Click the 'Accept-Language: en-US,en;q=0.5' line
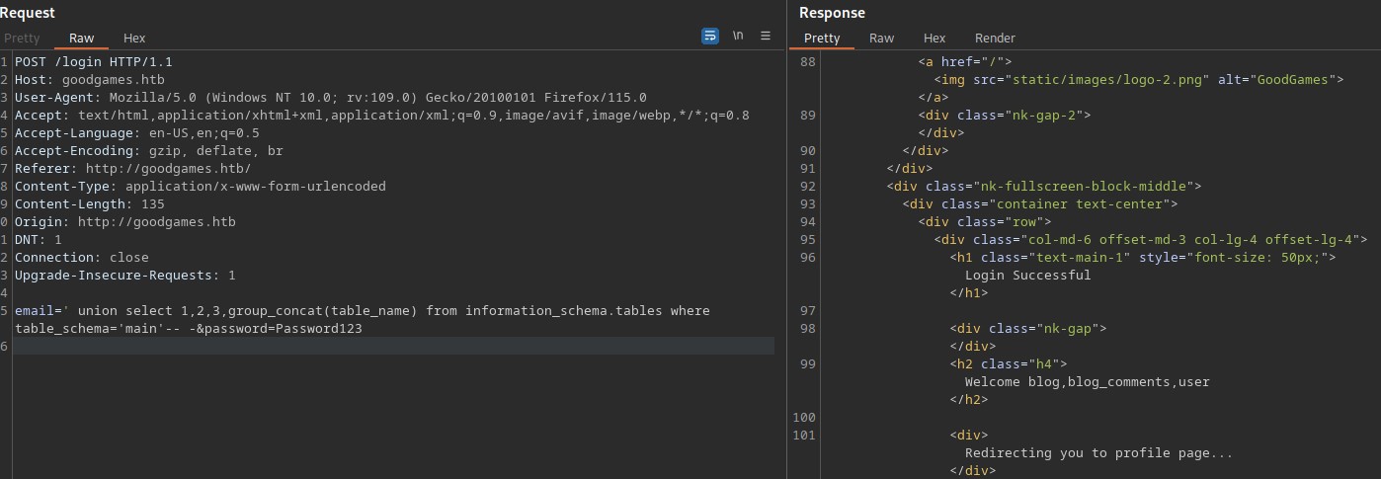1381x479 pixels. click(x=137, y=132)
